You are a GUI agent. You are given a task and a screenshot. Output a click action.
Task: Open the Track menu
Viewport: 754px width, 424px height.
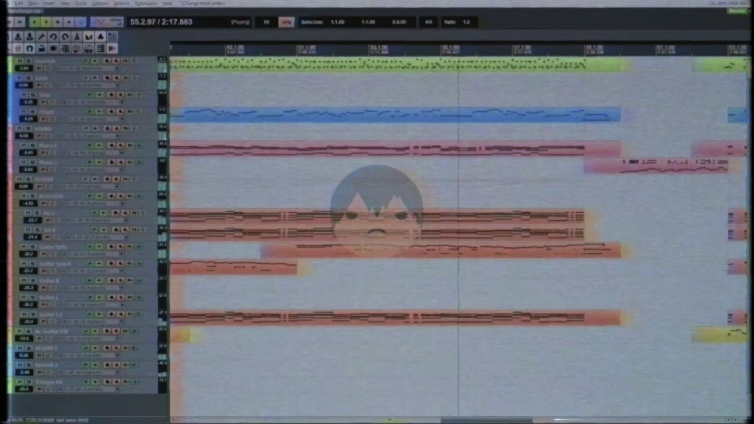(81, 4)
